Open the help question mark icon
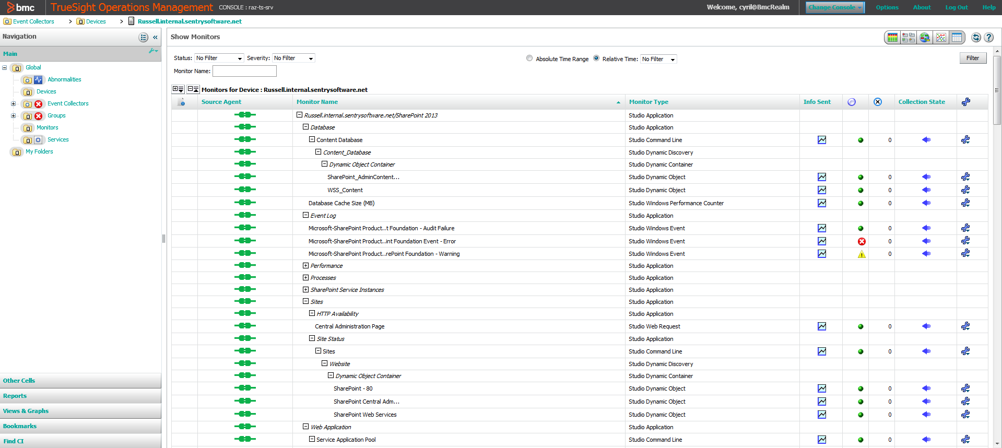 pyautogui.click(x=989, y=38)
